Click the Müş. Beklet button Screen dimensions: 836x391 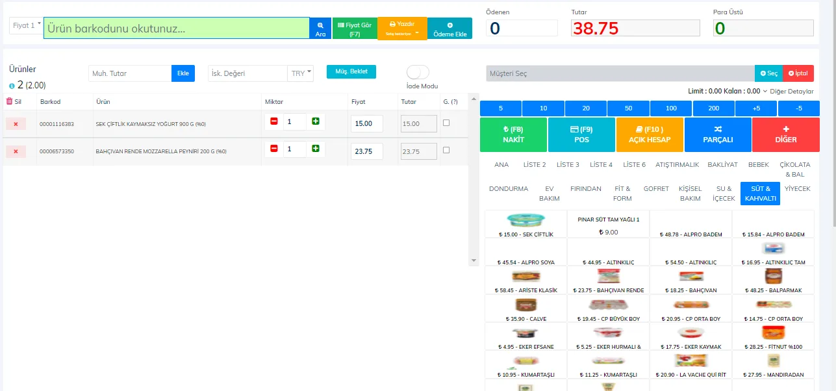pyautogui.click(x=351, y=71)
